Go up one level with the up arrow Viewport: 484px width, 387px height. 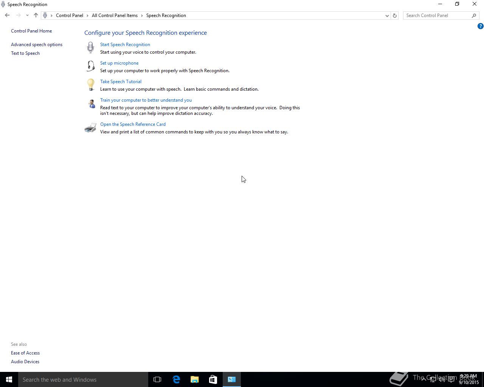[x=36, y=15]
